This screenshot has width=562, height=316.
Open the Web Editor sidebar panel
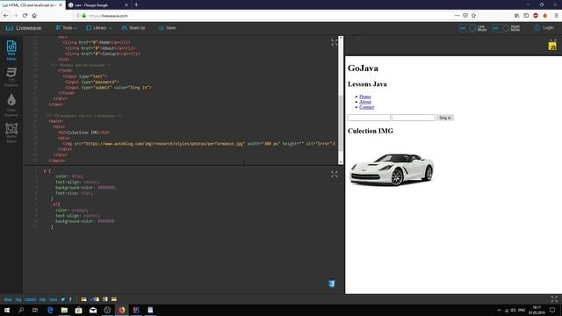[x=11, y=50]
